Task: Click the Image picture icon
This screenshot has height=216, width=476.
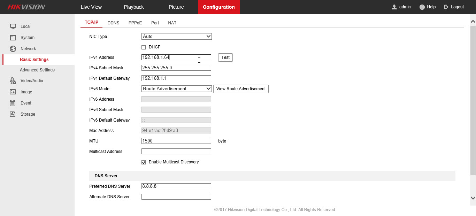Action: pyautogui.click(x=13, y=92)
